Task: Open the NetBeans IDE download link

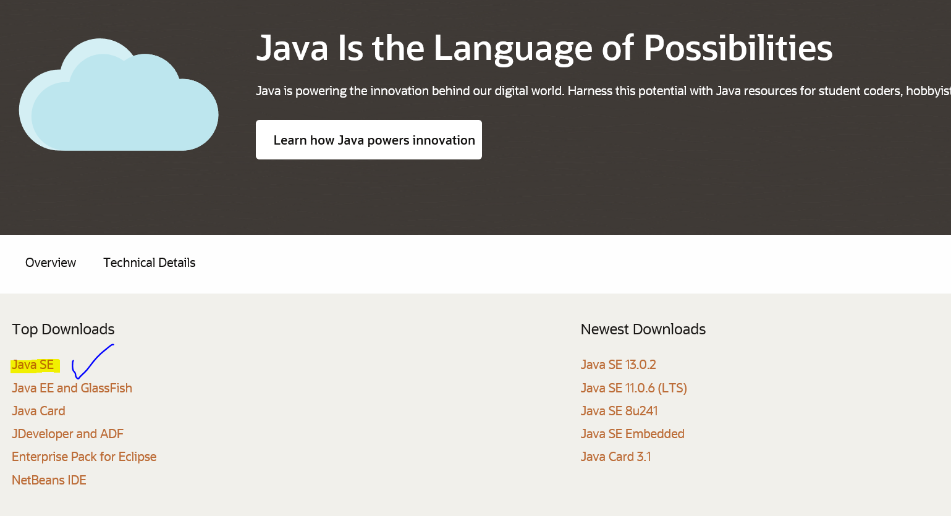Action: [49, 480]
